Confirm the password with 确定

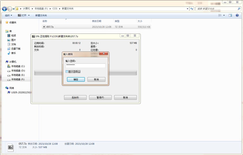tap(76, 80)
